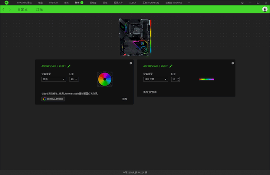Click the 忽略 link
Image resolution: width=270 pixels, height=175 pixels.
125,99
